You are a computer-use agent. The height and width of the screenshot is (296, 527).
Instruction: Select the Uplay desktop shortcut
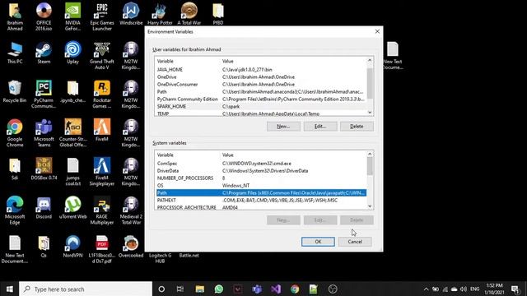coord(72,53)
